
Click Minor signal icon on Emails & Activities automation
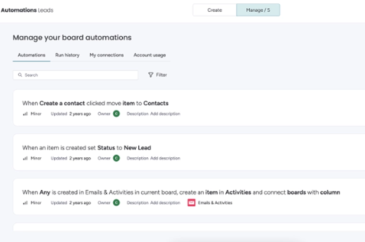tap(25, 202)
